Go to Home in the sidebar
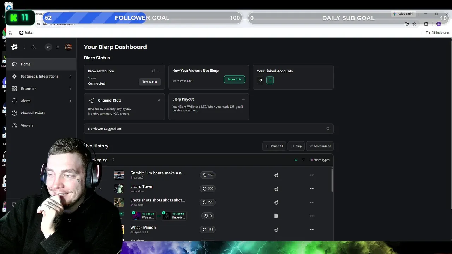Screen dimensions: 452x254 click(x=41, y=64)
